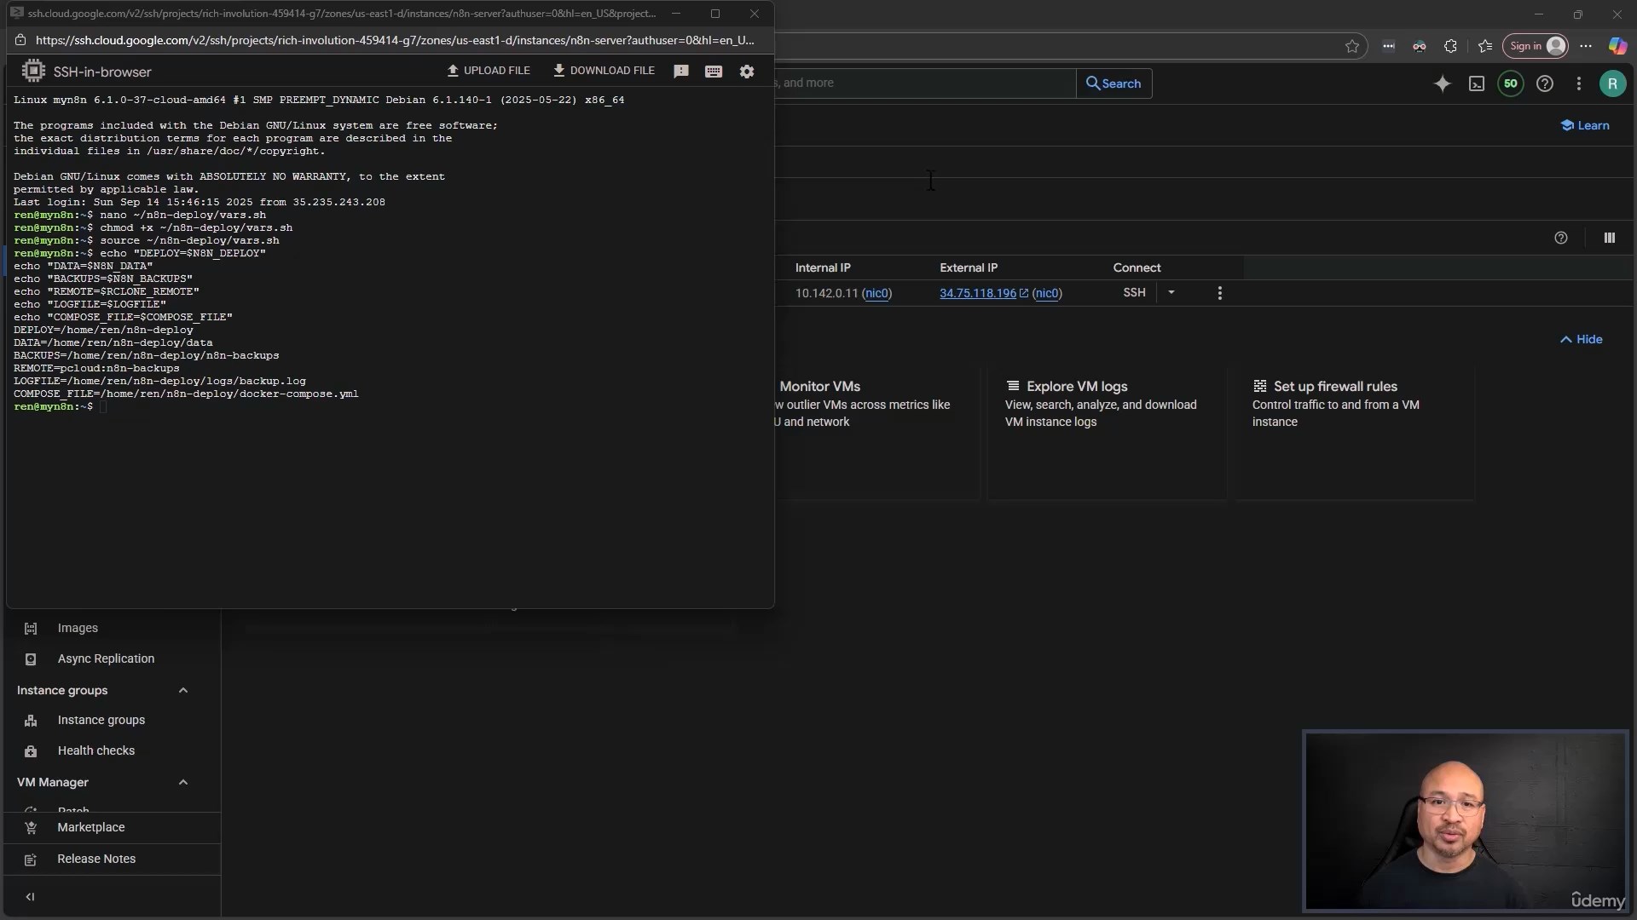Viewport: 1637px width, 920px height.
Task: Select Health checks in sidebar
Action: (95, 751)
